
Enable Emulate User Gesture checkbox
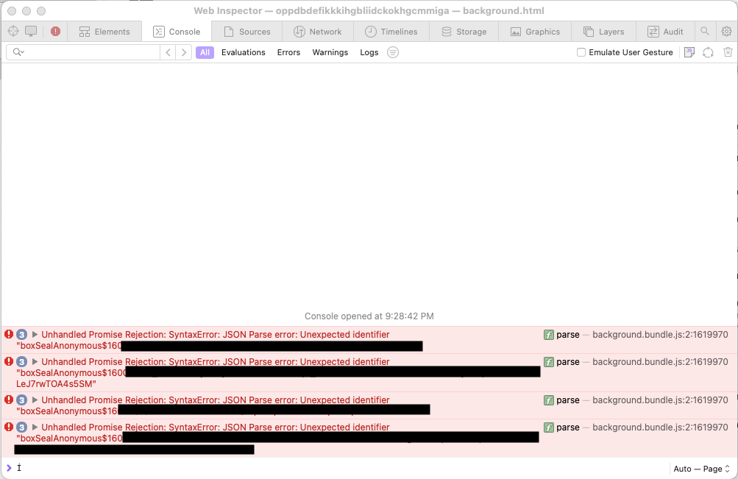pyautogui.click(x=581, y=52)
